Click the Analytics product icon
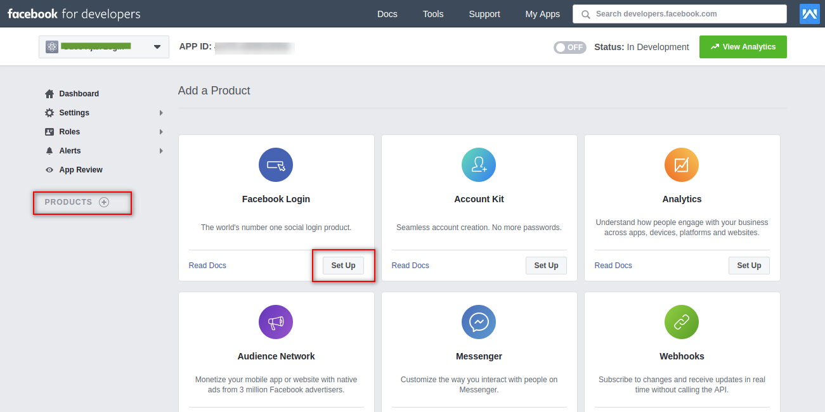Image resolution: width=825 pixels, height=412 pixels. pyautogui.click(x=682, y=165)
